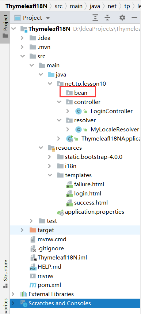This screenshot has height=314, width=141.
Task: Open the Project view dropdown
Action: click(48, 18)
